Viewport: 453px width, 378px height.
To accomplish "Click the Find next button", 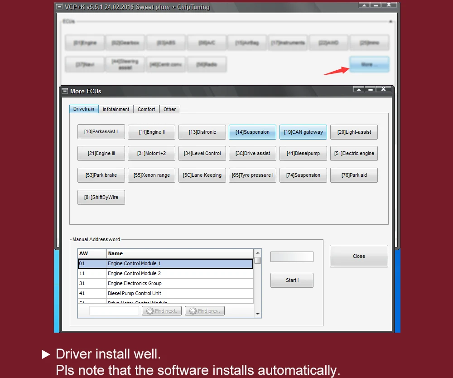I will pyautogui.click(x=162, y=311).
